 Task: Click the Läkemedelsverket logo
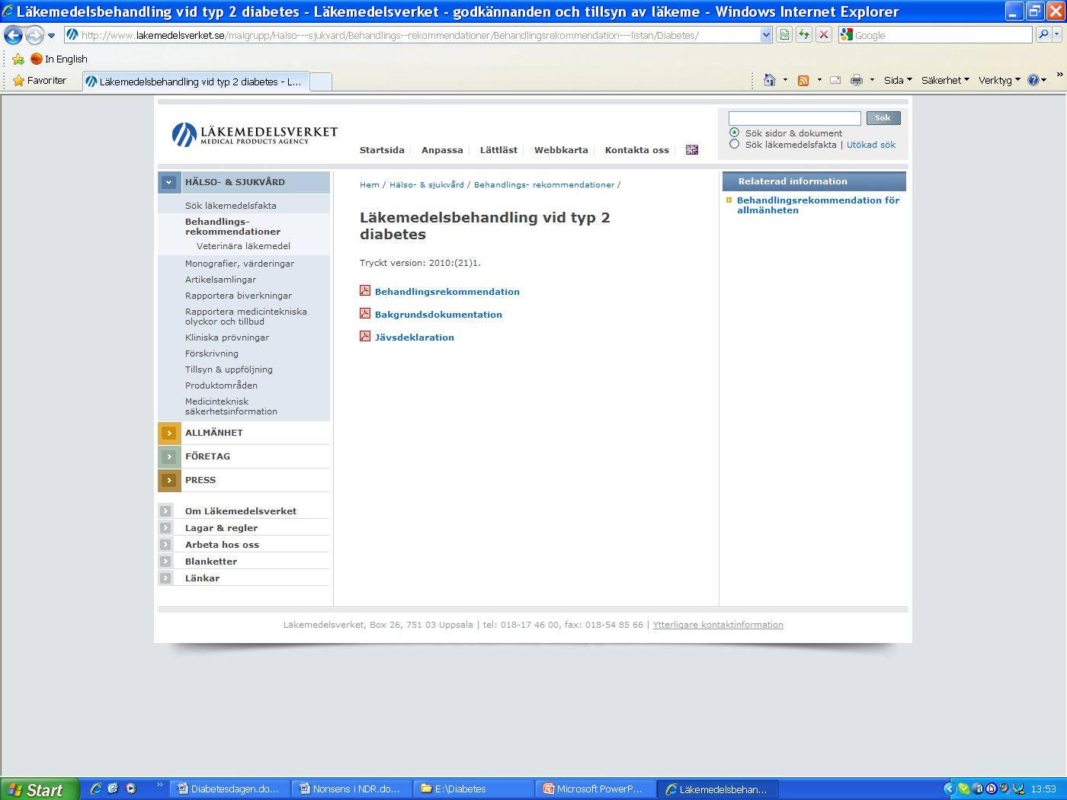tap(255, 135)
